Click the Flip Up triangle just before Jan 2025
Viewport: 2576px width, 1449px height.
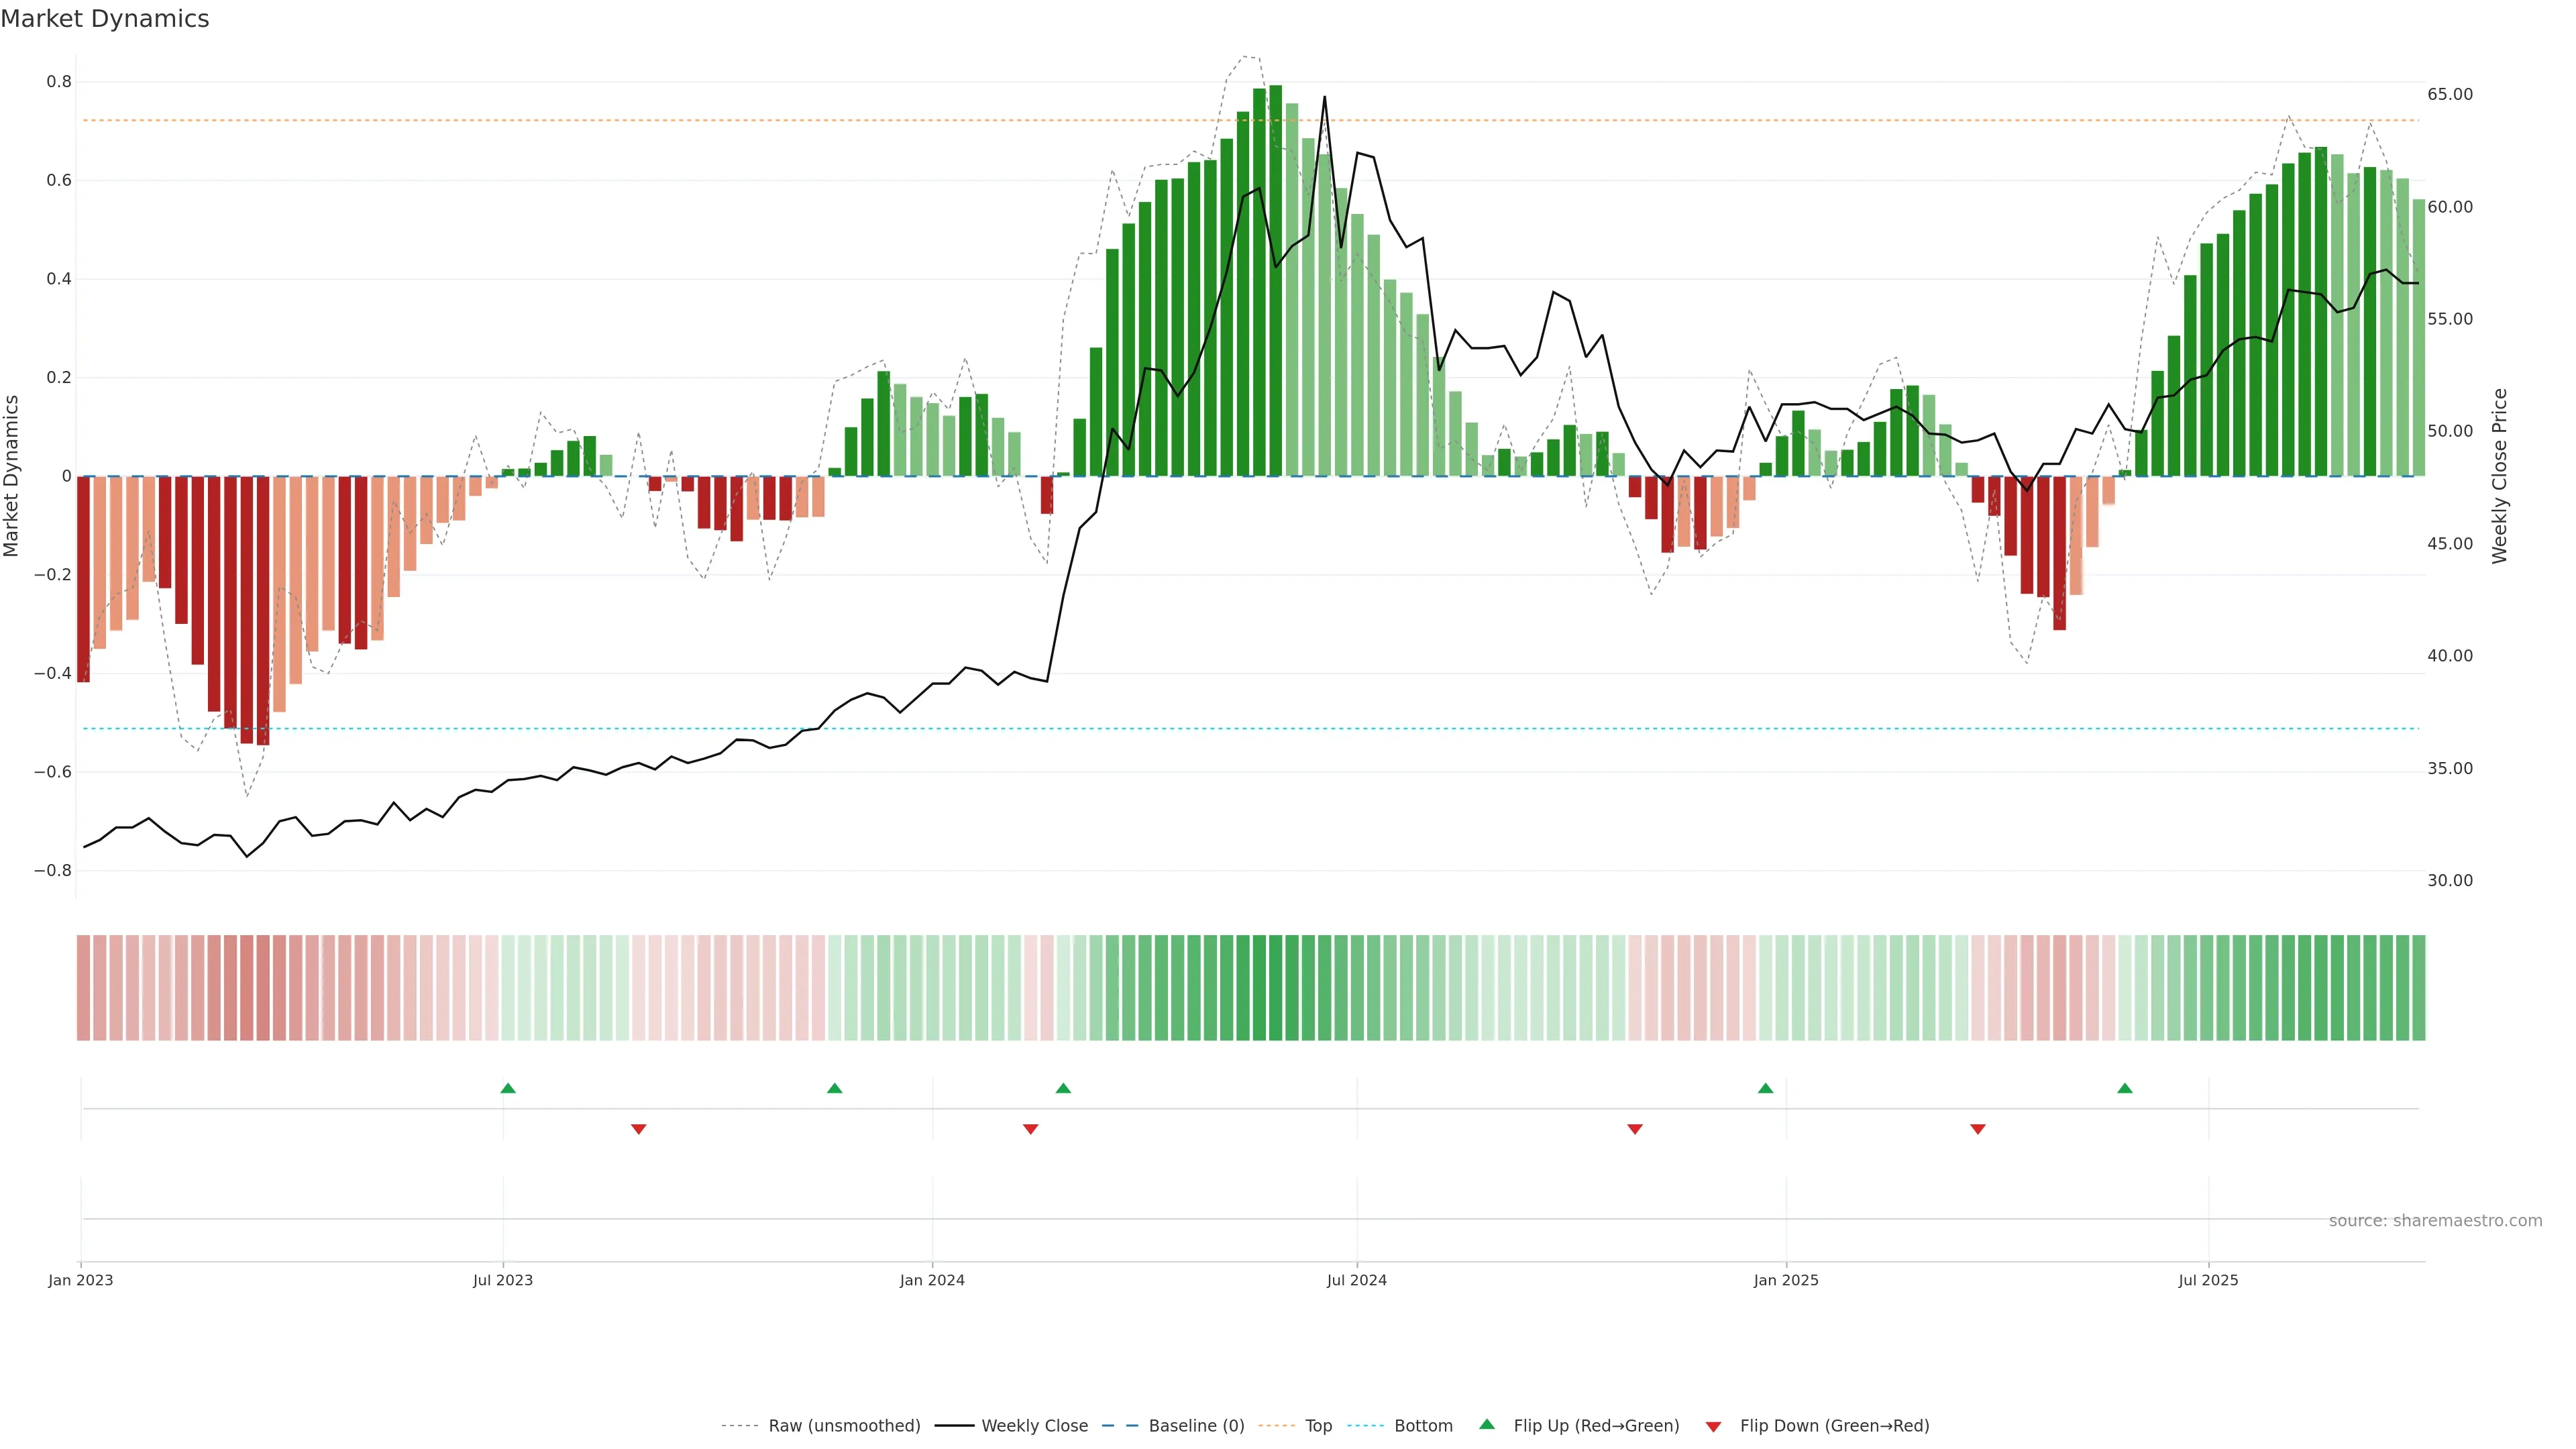click(x=1765, y=1088)
